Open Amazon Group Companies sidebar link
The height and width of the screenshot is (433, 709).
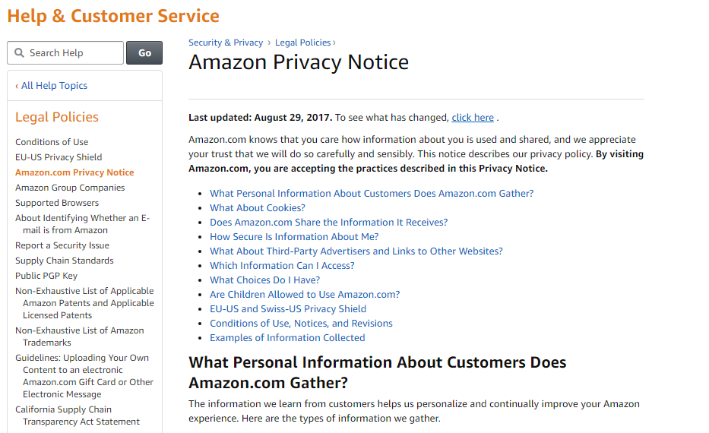[70, 188]
